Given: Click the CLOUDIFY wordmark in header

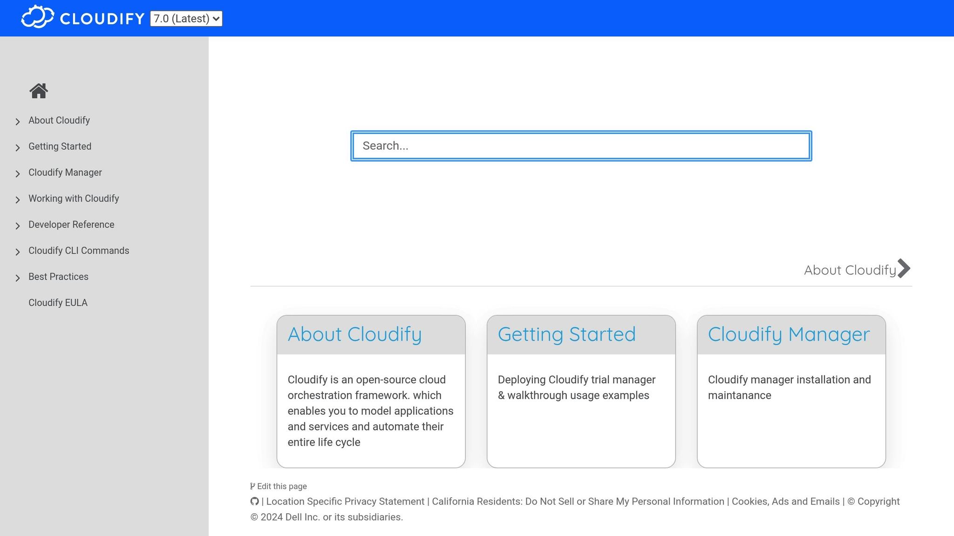Looking at the screenshot, I should 102,19.
